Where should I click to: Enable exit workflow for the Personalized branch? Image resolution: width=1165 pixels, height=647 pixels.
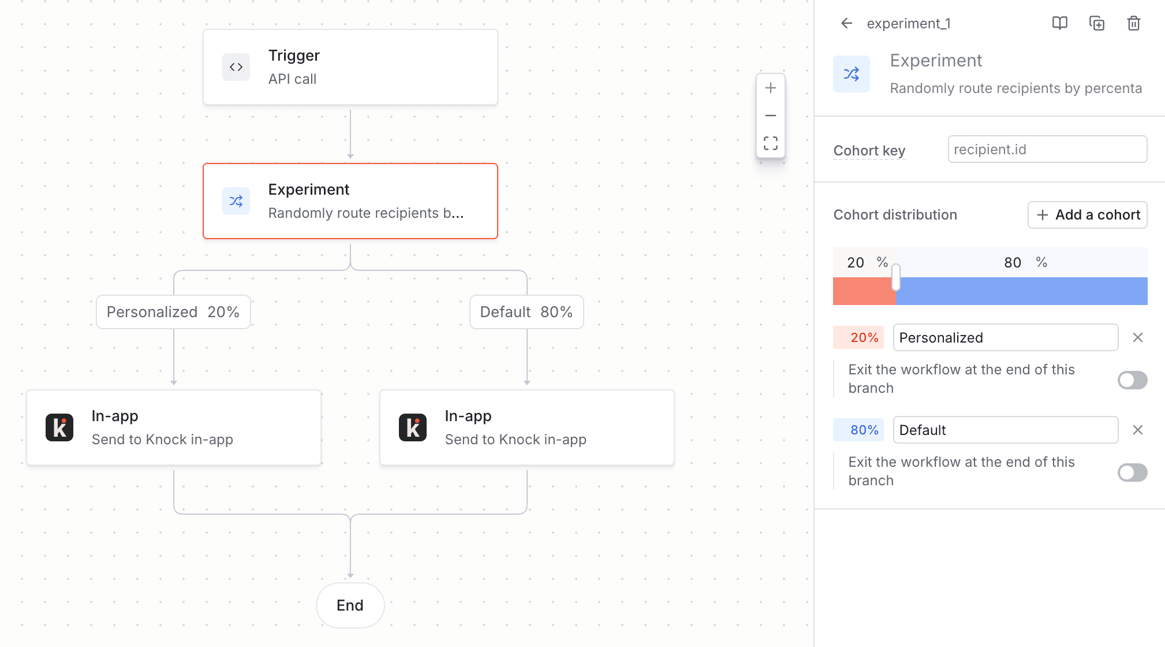(x=1132, y=380)
